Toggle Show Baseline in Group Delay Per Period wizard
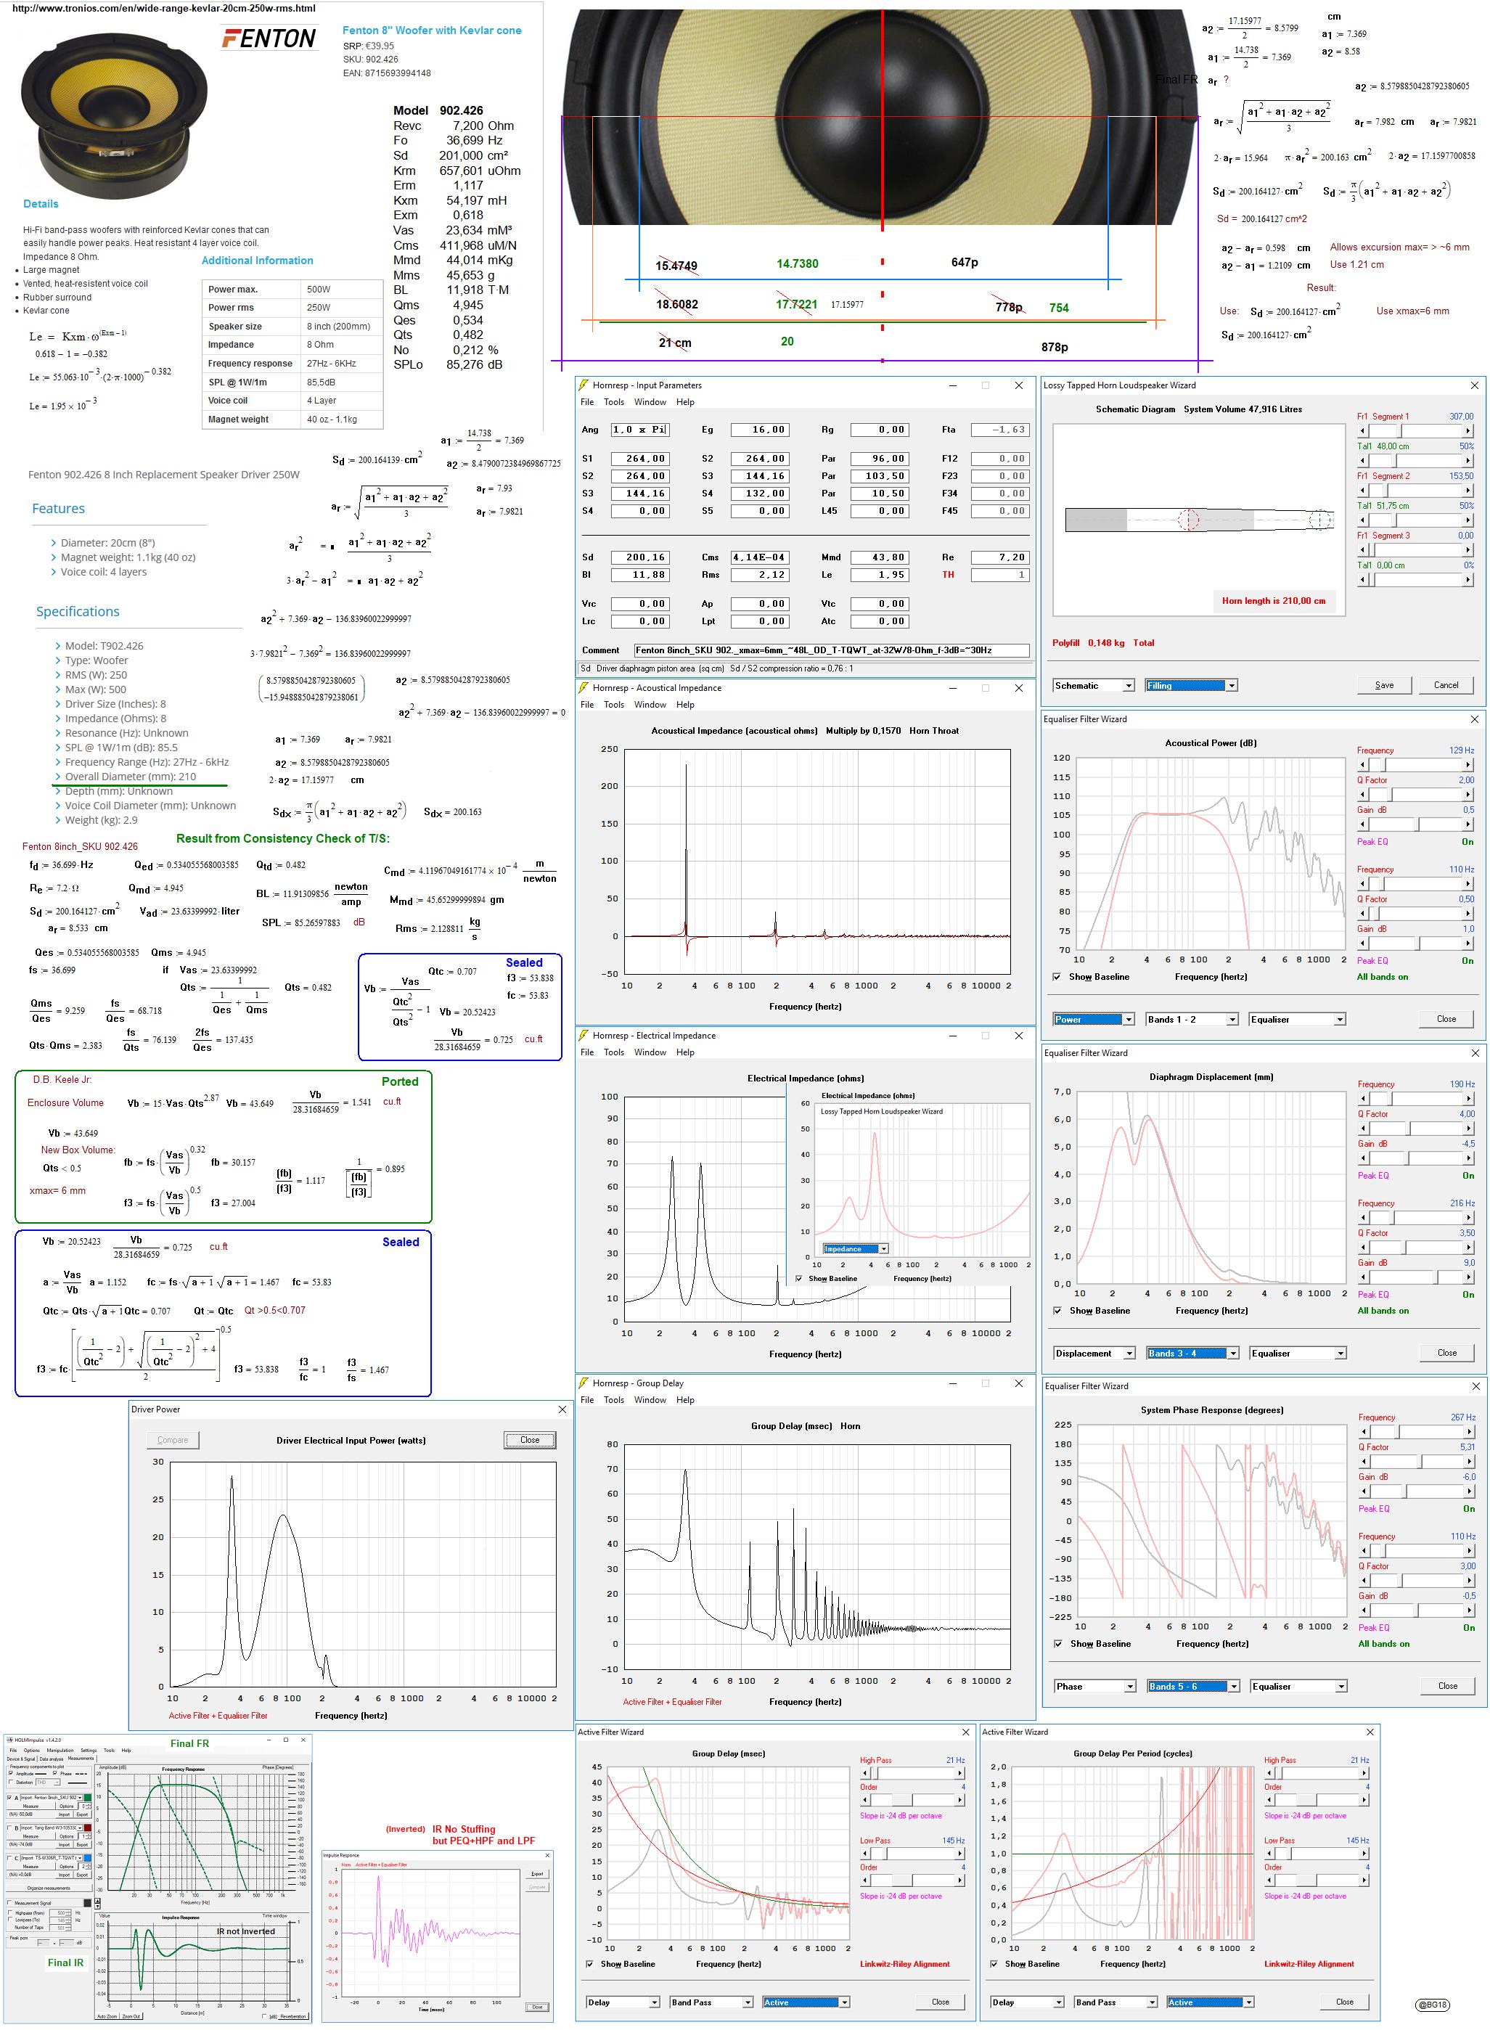The width and height of the screenshot is (1490, 2030). (993, 1963)
